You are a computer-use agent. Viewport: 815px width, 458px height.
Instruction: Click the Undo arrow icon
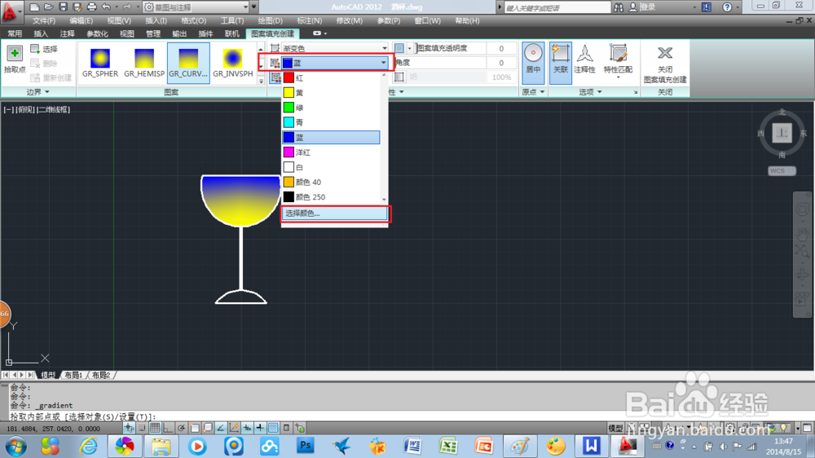pyautogui.click(x=106, y=7)
